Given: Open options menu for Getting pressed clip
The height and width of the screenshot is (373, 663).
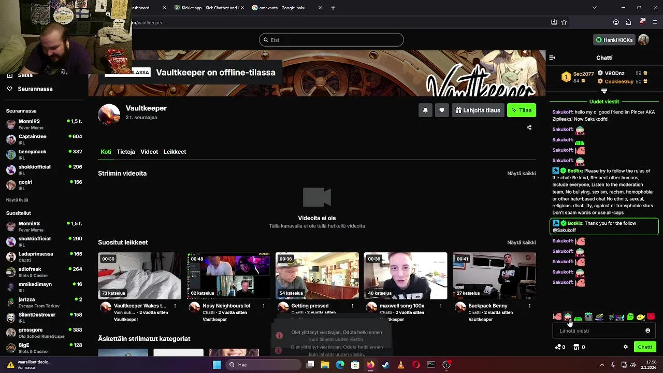Looking at the screenshot, I should (x=352, y=306).
